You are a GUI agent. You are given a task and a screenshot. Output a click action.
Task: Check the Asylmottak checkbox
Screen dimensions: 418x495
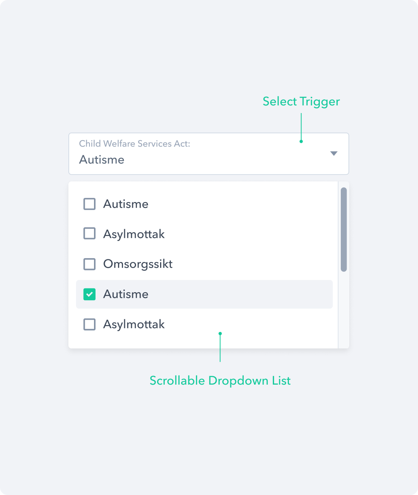pos(89,234)
